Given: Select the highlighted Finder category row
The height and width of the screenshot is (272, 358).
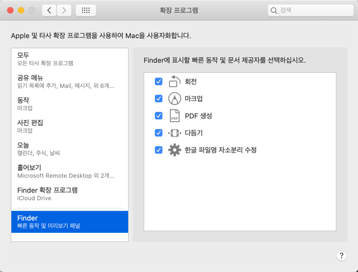Looking at the screenshot, I should 70,222.
